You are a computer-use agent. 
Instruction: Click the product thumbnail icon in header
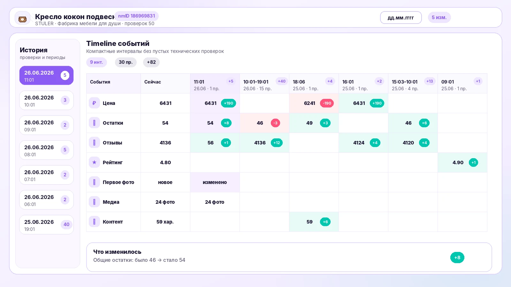22,19
